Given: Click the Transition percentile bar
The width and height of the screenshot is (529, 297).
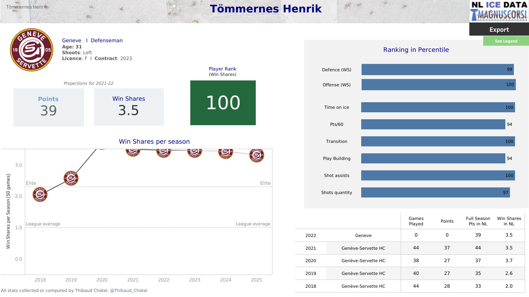Looking at the screenshot, I should 438,141.
